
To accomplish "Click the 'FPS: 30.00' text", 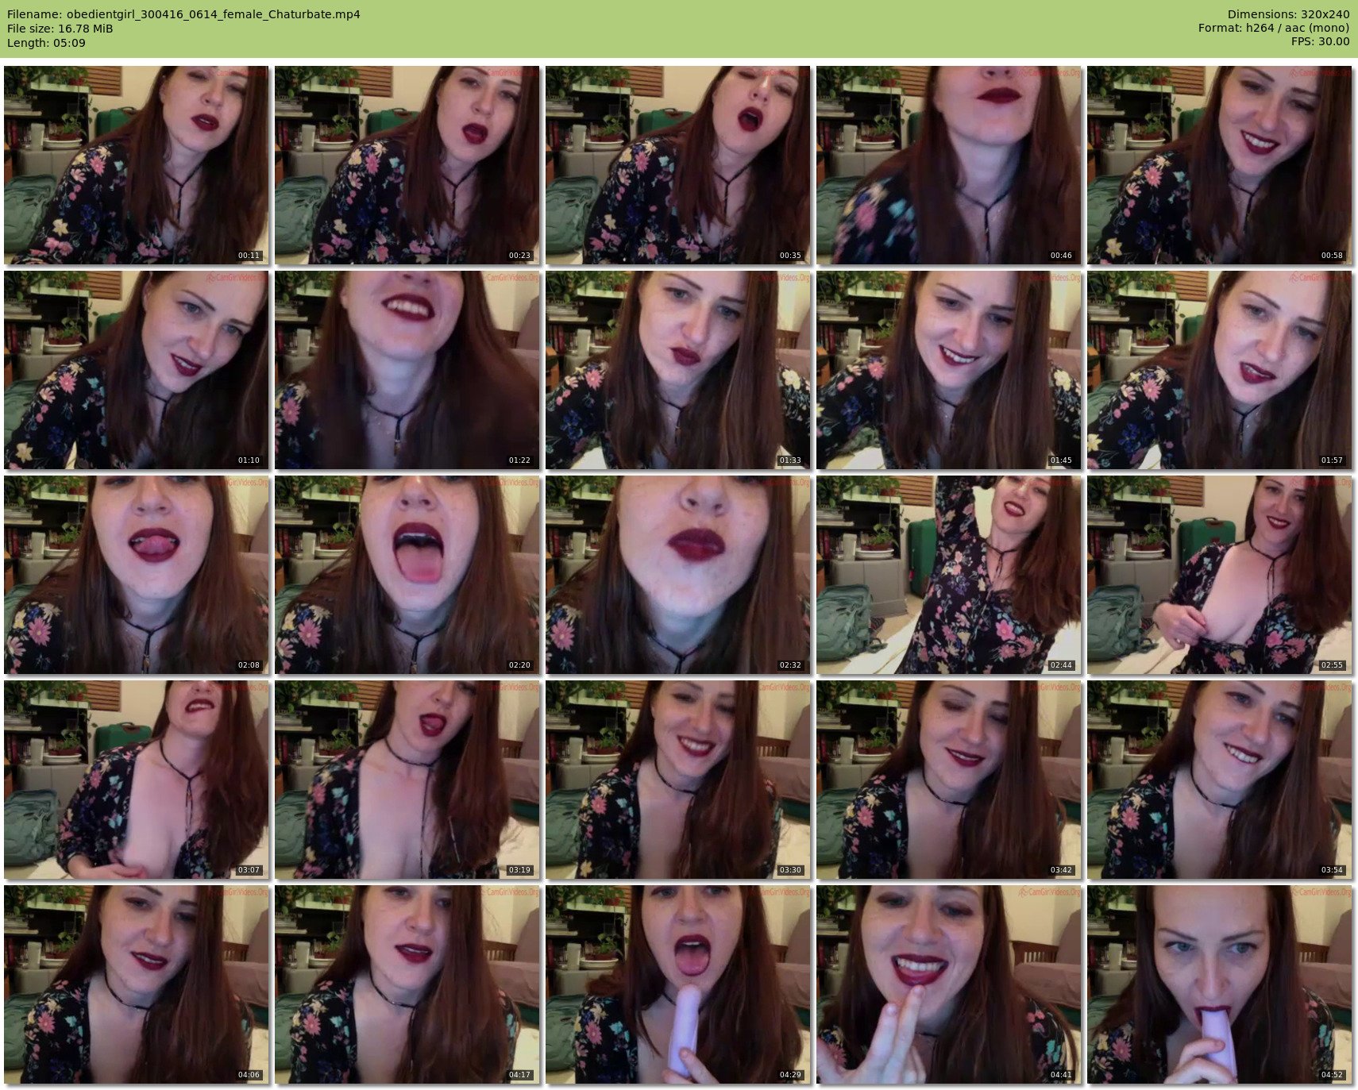I will 1320,43.
